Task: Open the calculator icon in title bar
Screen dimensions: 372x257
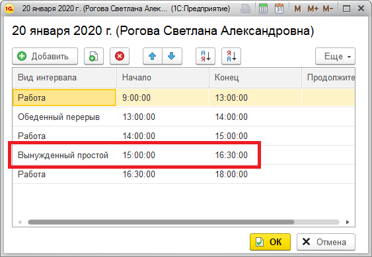Action: coord(263,9)
